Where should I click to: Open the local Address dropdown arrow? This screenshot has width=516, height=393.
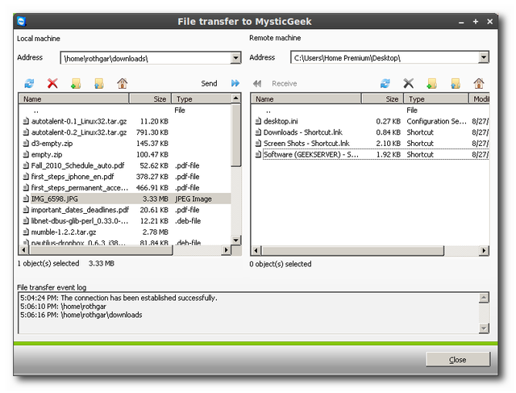coord(235,58)
